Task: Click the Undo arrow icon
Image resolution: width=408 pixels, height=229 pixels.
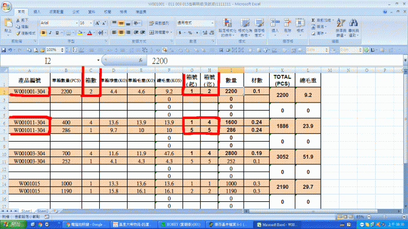Action: pos(10,50)
